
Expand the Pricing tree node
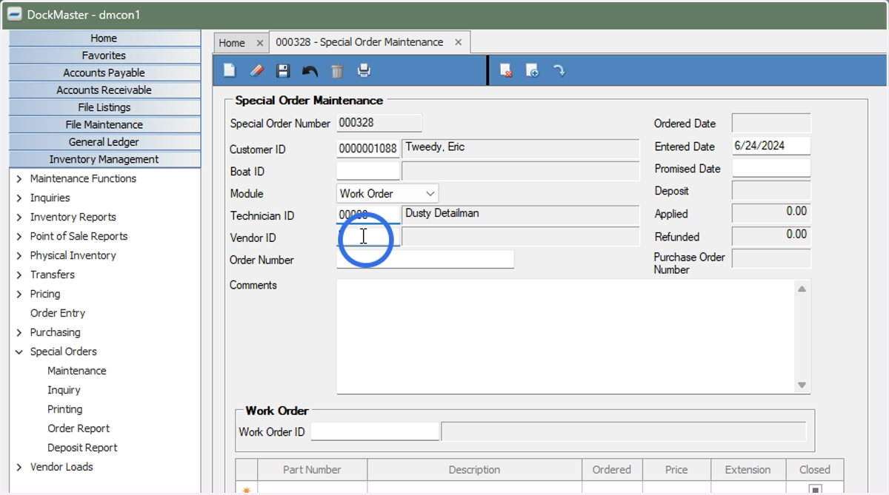point(19,294)
